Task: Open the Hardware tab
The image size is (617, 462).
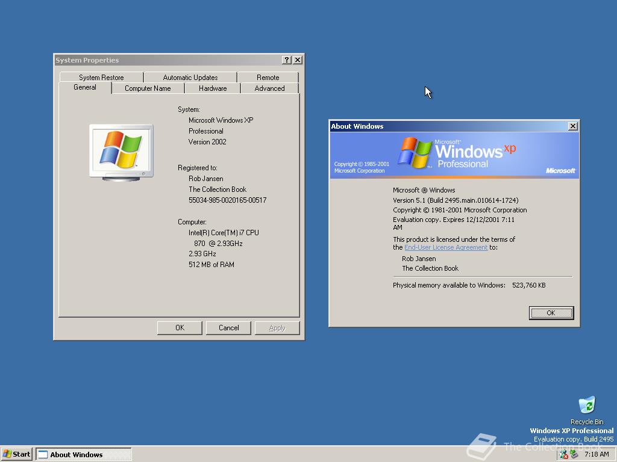Action: tap(211, 88)
